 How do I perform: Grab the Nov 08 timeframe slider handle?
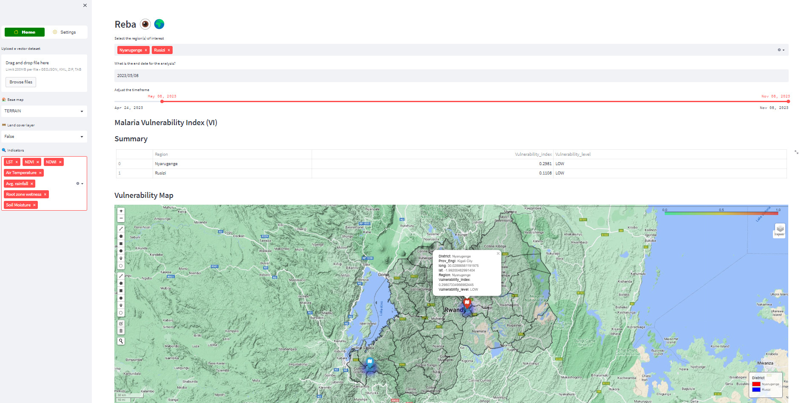[x=788, y=101]
